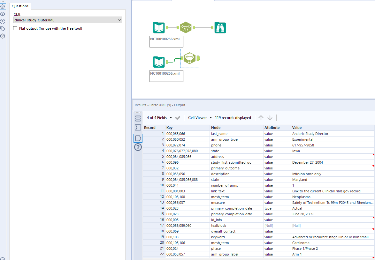This screenshot has width=375, height=260.
Task: Select the Browse tool with binoculars icon
Action: [x=220, y=28]
